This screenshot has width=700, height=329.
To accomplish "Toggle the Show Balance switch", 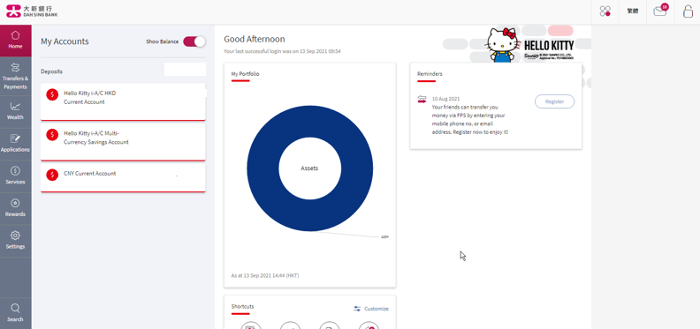I will (x=194, y=41).
